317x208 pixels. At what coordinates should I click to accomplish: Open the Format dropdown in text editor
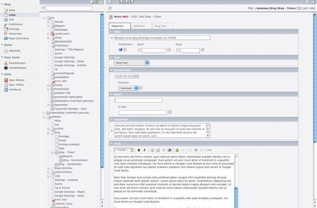(x=124, y=150)
